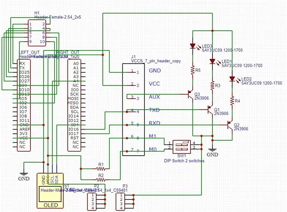Select the R3 resistor symbol
Viewport: 287px width, 212px height.
point(212,86)
